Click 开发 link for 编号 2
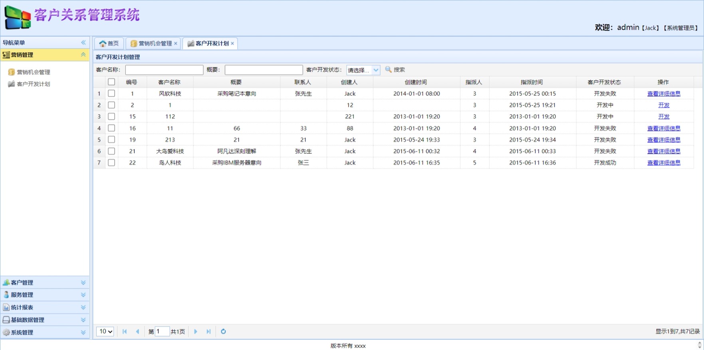The width and height of the screenshot is (704, 350). pyautogui.click(x=664, y=105)
